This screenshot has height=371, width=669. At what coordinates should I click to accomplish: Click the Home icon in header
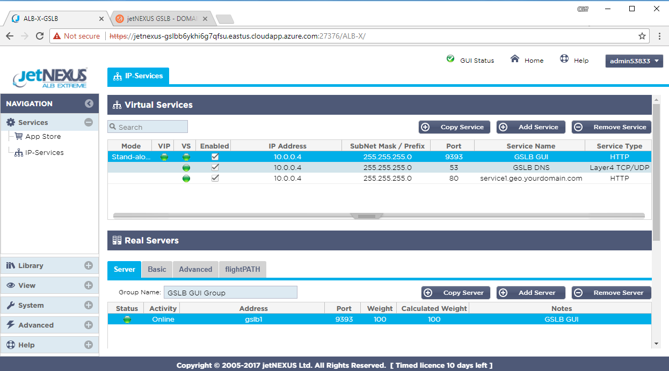point(515,59)
